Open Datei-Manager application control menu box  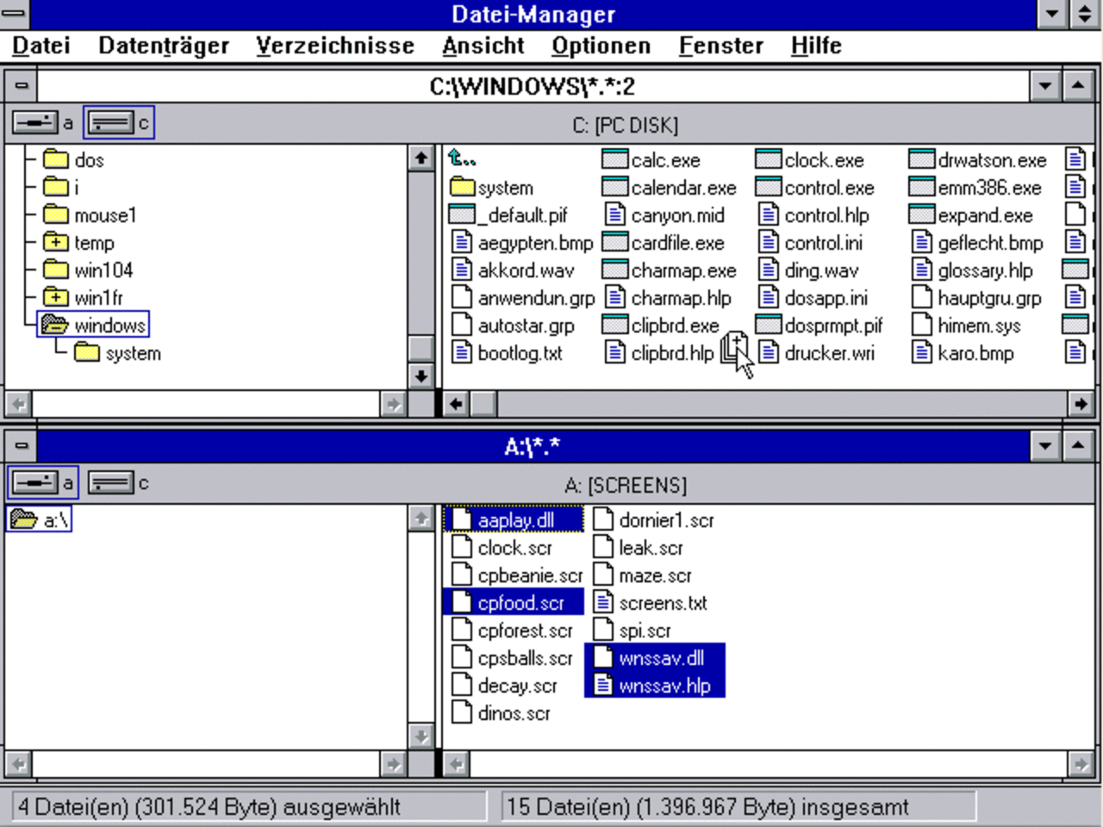pyautogui.click(x=15, y=13)
